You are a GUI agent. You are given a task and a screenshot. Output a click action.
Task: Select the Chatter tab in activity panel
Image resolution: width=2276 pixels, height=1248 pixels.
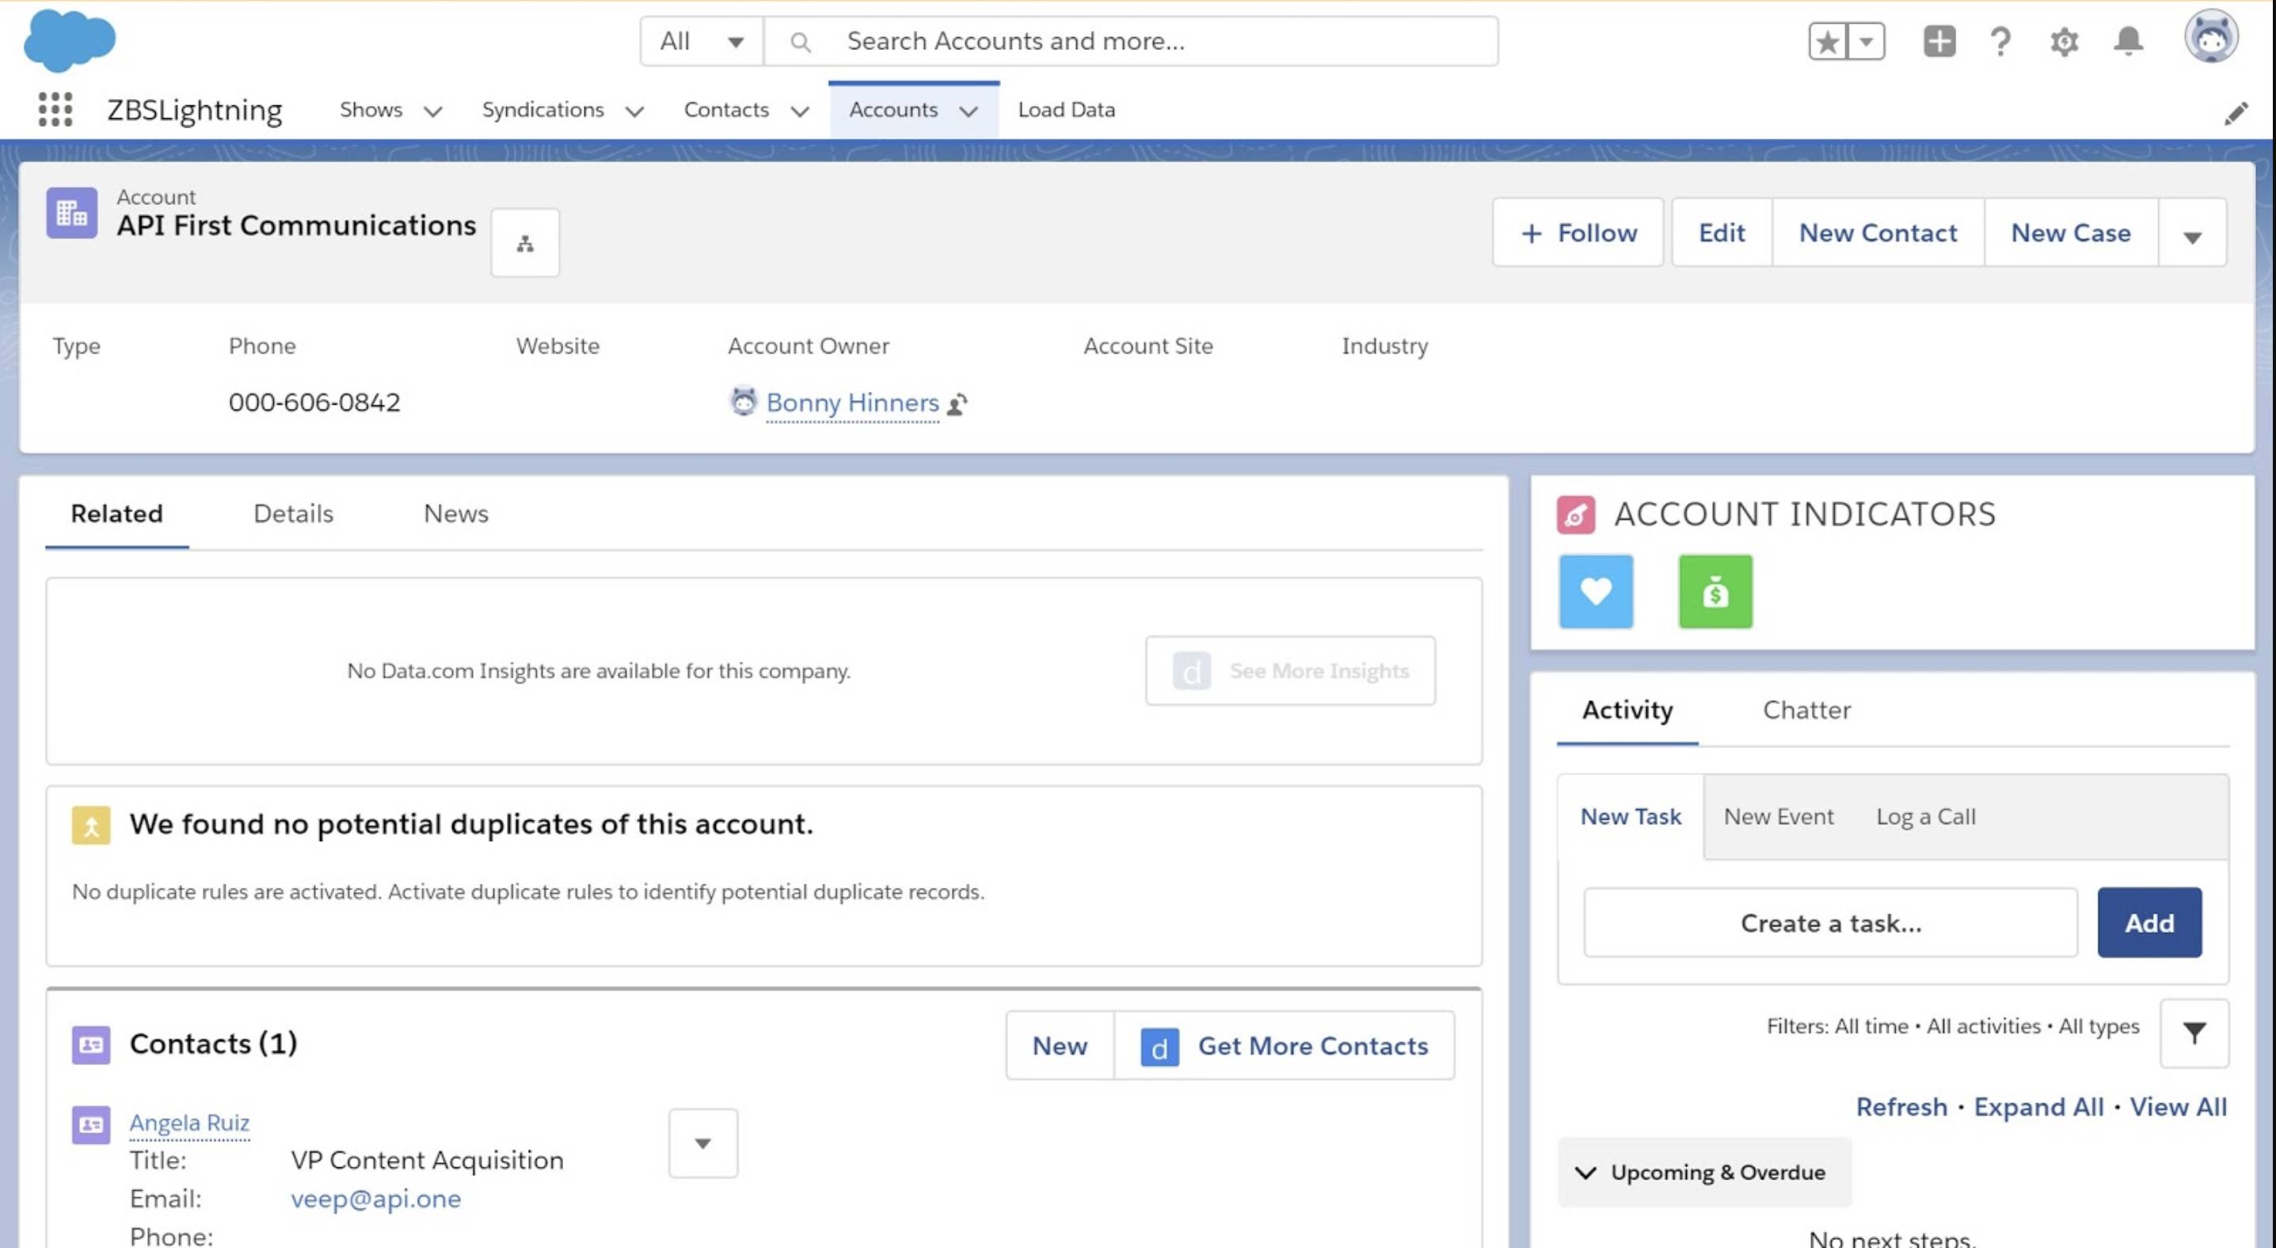1806,709
